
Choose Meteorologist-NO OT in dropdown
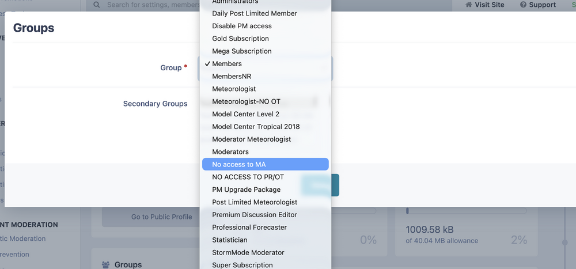[246, 101]
